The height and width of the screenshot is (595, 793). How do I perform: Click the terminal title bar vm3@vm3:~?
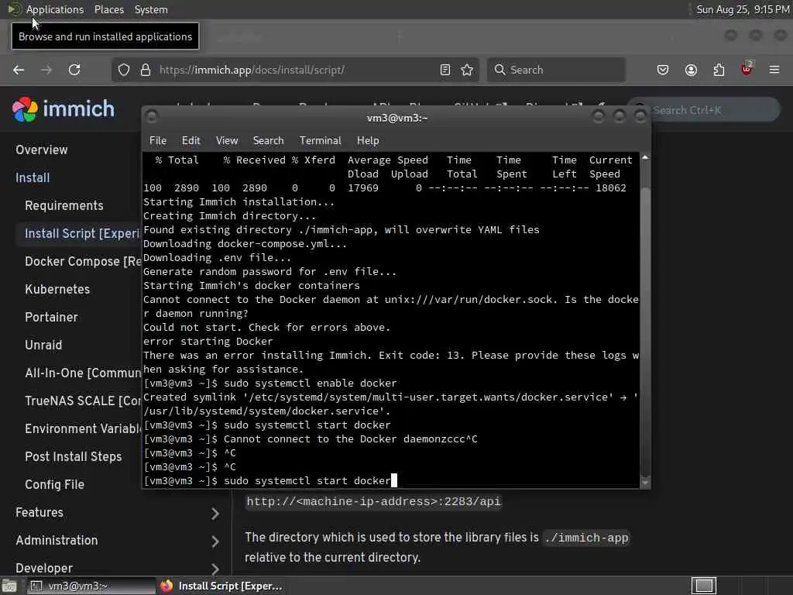397,118
